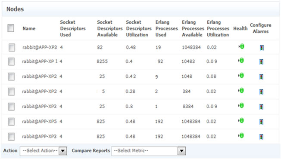Screen dimensions: 281x159
Task: Select the 0.8 socket utilization value
Action: coord(129,107)
